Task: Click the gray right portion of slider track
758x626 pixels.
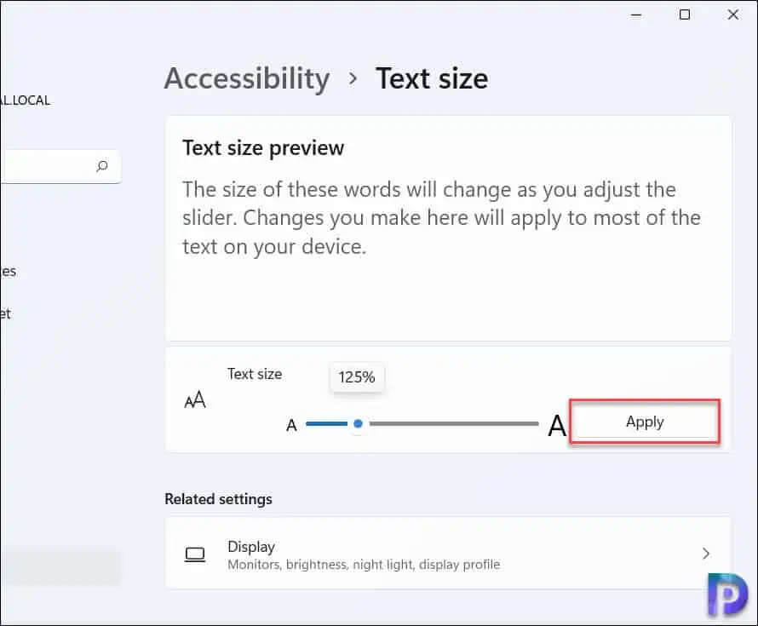Action: point(454,424)
